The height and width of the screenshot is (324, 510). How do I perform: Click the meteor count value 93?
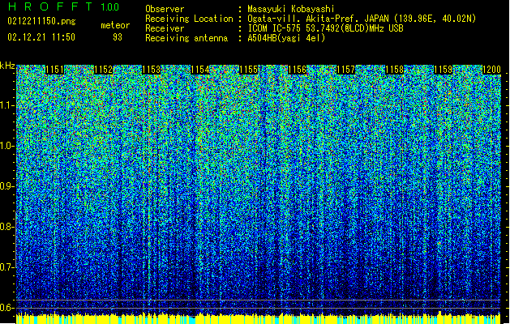118,37
